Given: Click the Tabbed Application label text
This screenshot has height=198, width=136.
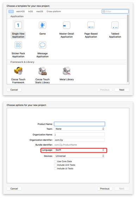Looking at the screenshot, I should 115,35.
